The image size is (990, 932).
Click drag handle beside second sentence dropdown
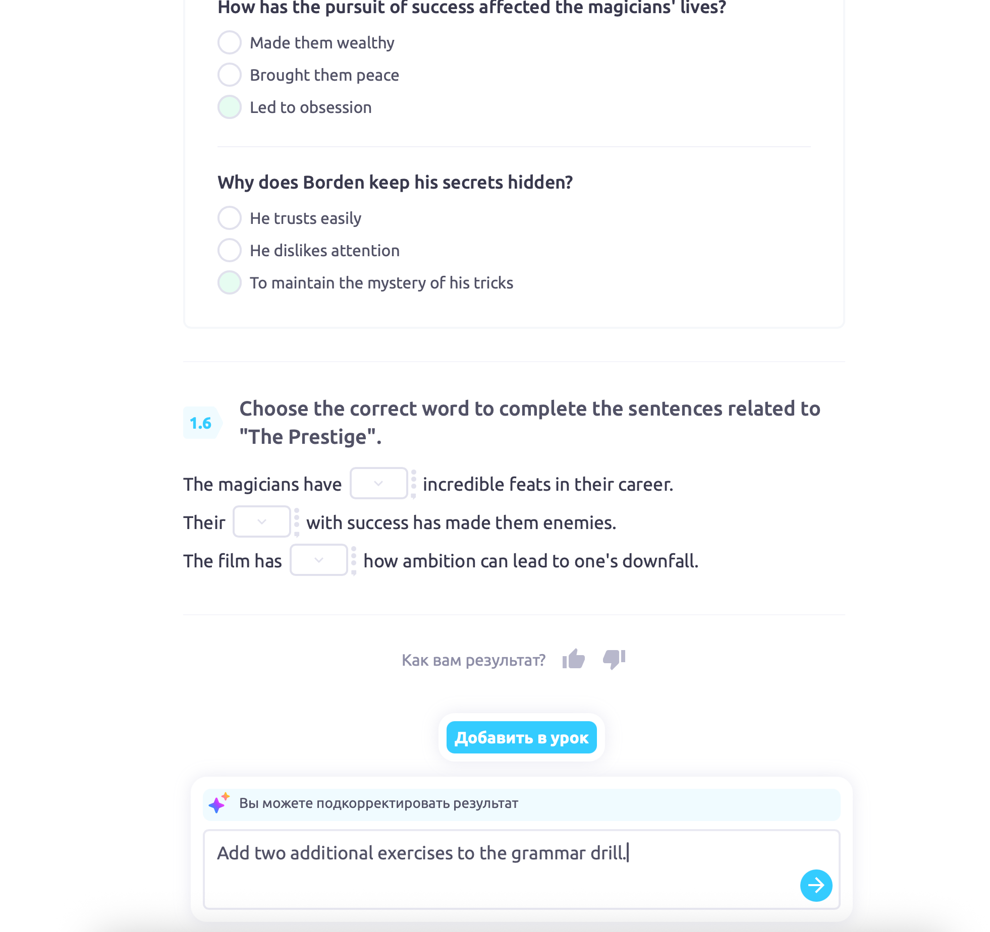[297, 522]
